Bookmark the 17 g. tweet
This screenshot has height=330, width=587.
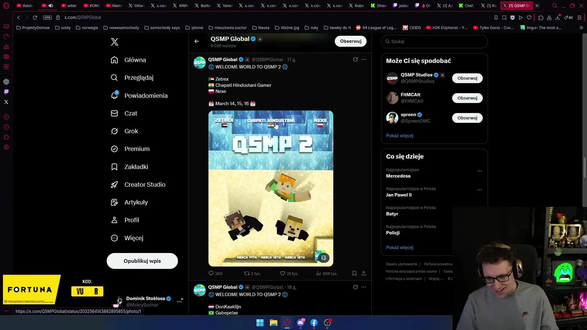[354, 274]
